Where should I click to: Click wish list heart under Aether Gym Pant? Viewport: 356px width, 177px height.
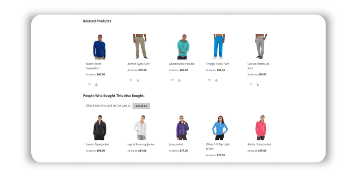pyautogui.click(x=131, y=80)
